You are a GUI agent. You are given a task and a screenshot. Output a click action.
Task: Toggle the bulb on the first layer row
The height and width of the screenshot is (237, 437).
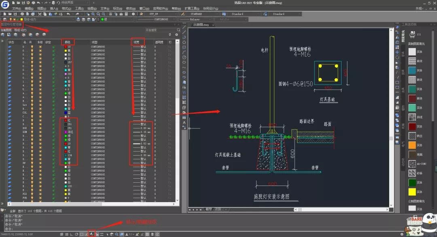[32, 47]
